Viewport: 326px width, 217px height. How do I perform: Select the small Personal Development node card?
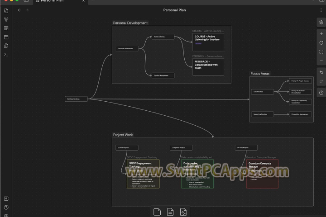click(x=127, y=48)
